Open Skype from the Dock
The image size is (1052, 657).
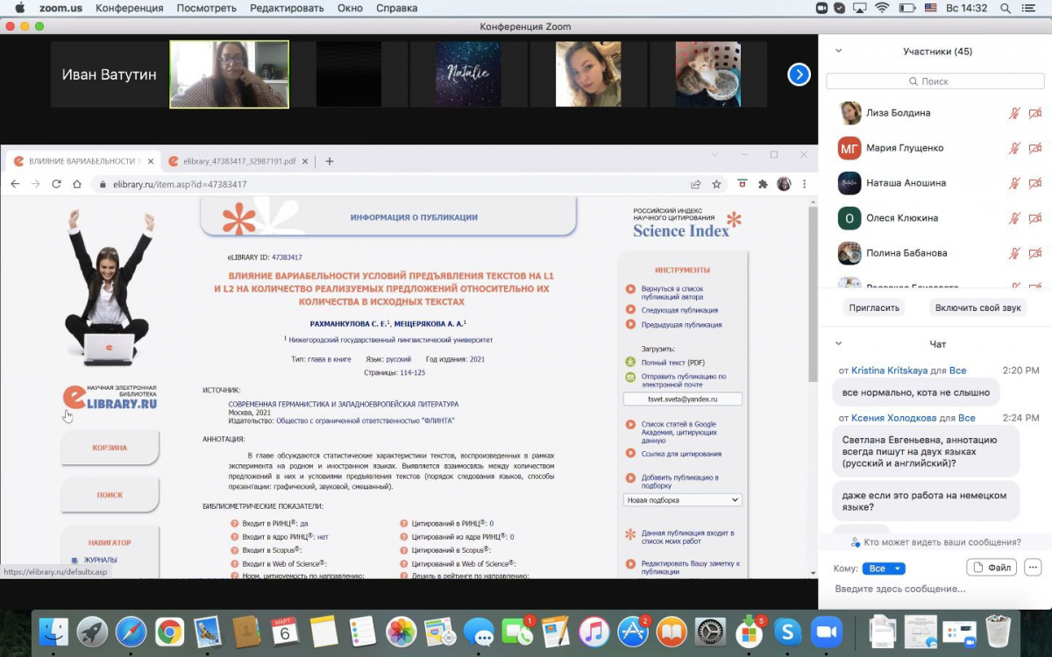(x=787, y=632)
